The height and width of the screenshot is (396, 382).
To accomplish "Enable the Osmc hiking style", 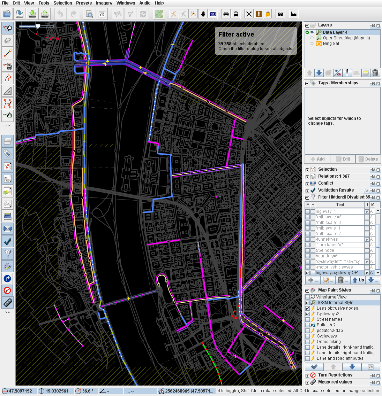I will click(307, 341).
